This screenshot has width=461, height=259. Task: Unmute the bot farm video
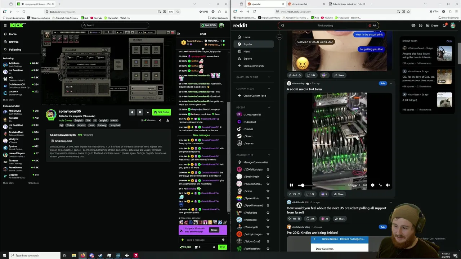coord(388,185)
